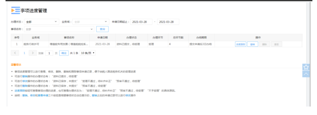This screenshot has height=115, width=317.
Task: Click the 业务域 column header
Action: 36,38
